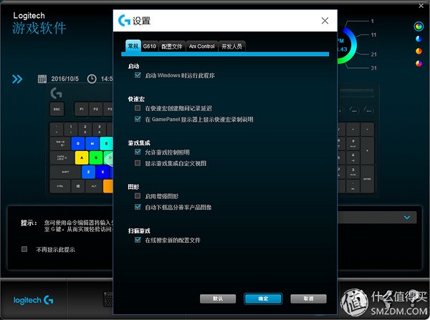Click the date text 2016/10/5
430x320 pixels.
pyautogui.click(x=65, y=79)
